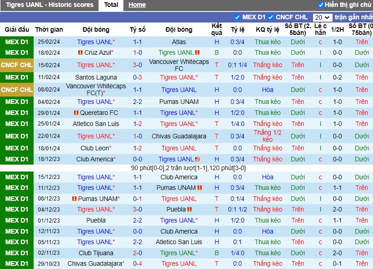Switch to the Home tab
This screenshot has width=373, height=269.
[137, 5]
